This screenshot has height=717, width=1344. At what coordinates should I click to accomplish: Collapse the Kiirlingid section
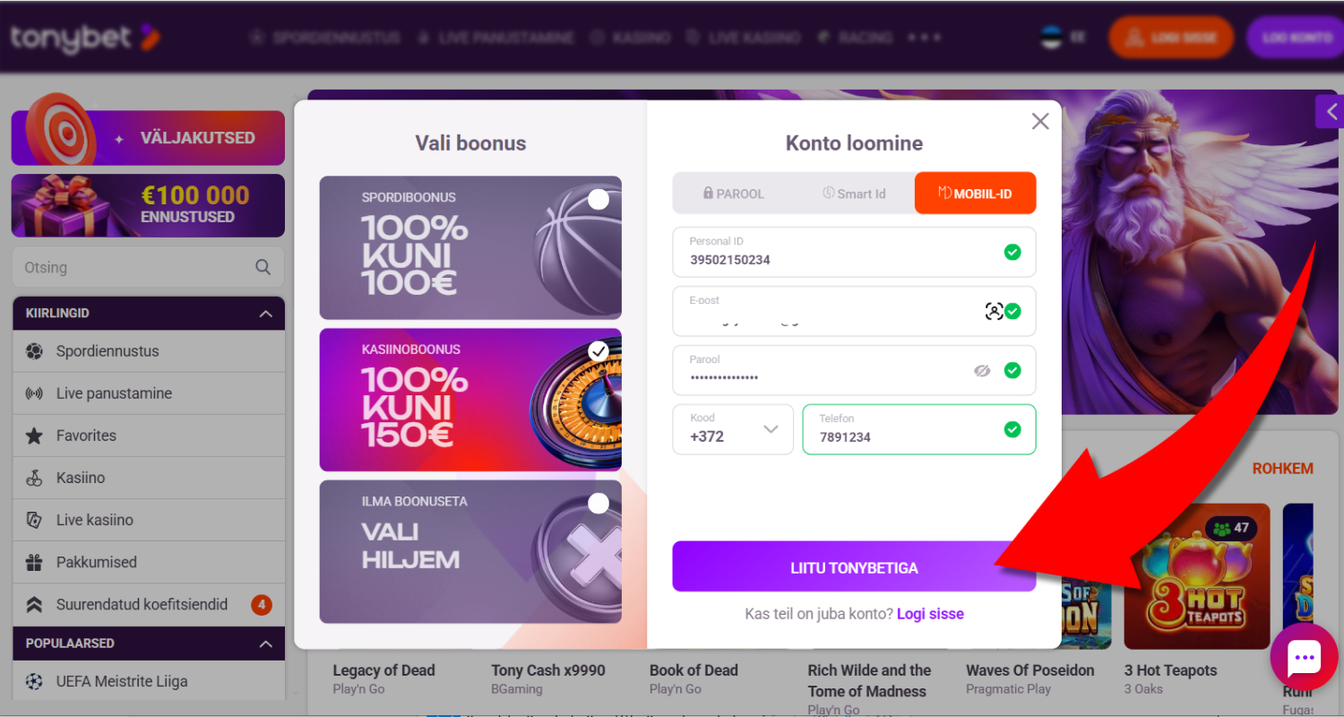tap(265, 314)
